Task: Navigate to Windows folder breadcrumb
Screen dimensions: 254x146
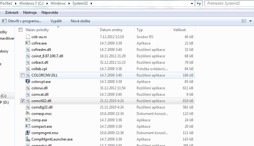Action: pos(58,3)
